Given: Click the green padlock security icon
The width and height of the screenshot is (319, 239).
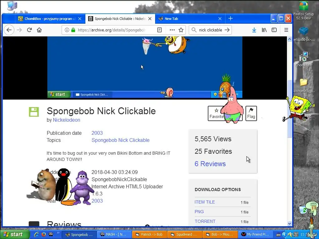Looking at the screenshot, I should 73,30.
